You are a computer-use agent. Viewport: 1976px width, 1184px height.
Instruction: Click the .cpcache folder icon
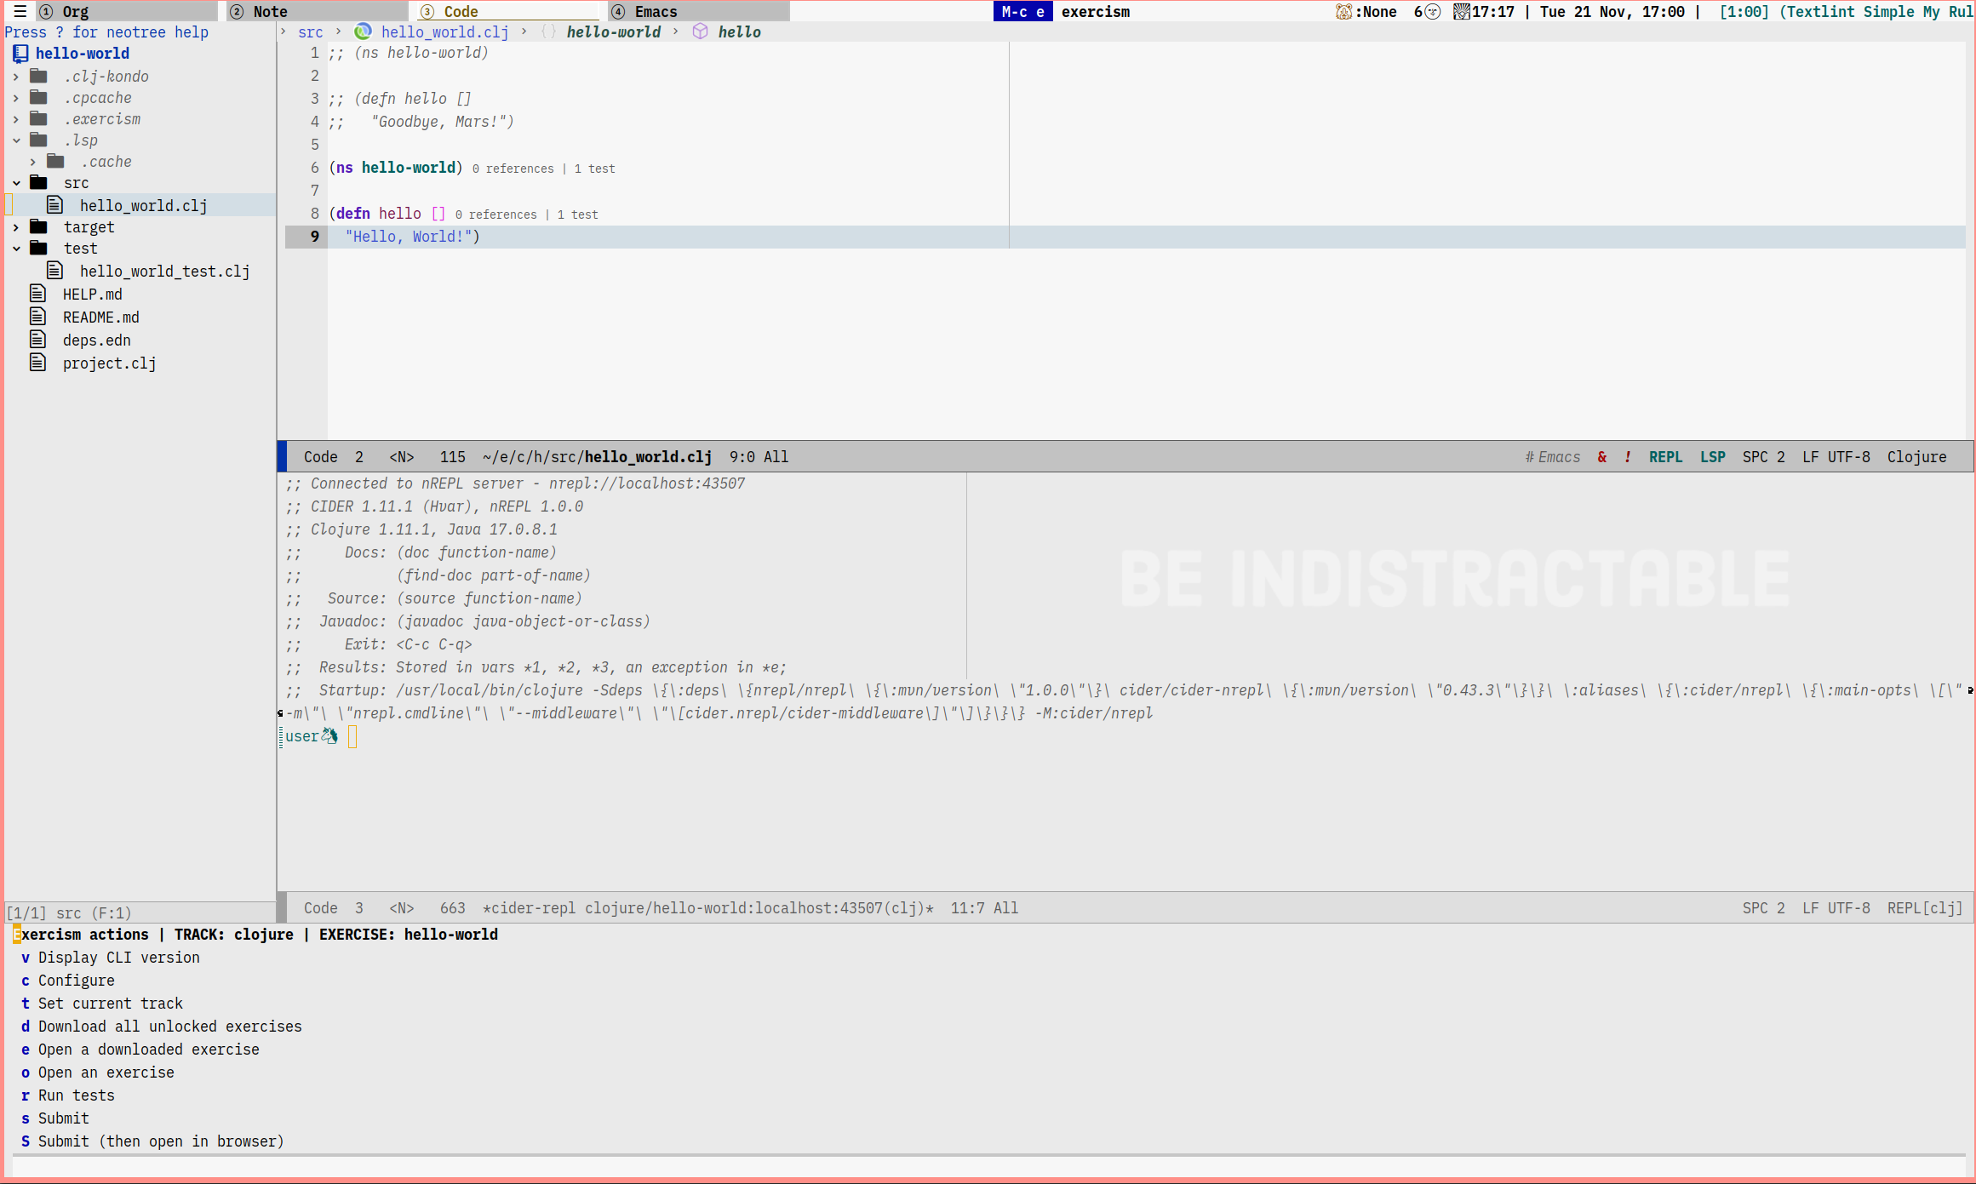[x=38, y=97]
